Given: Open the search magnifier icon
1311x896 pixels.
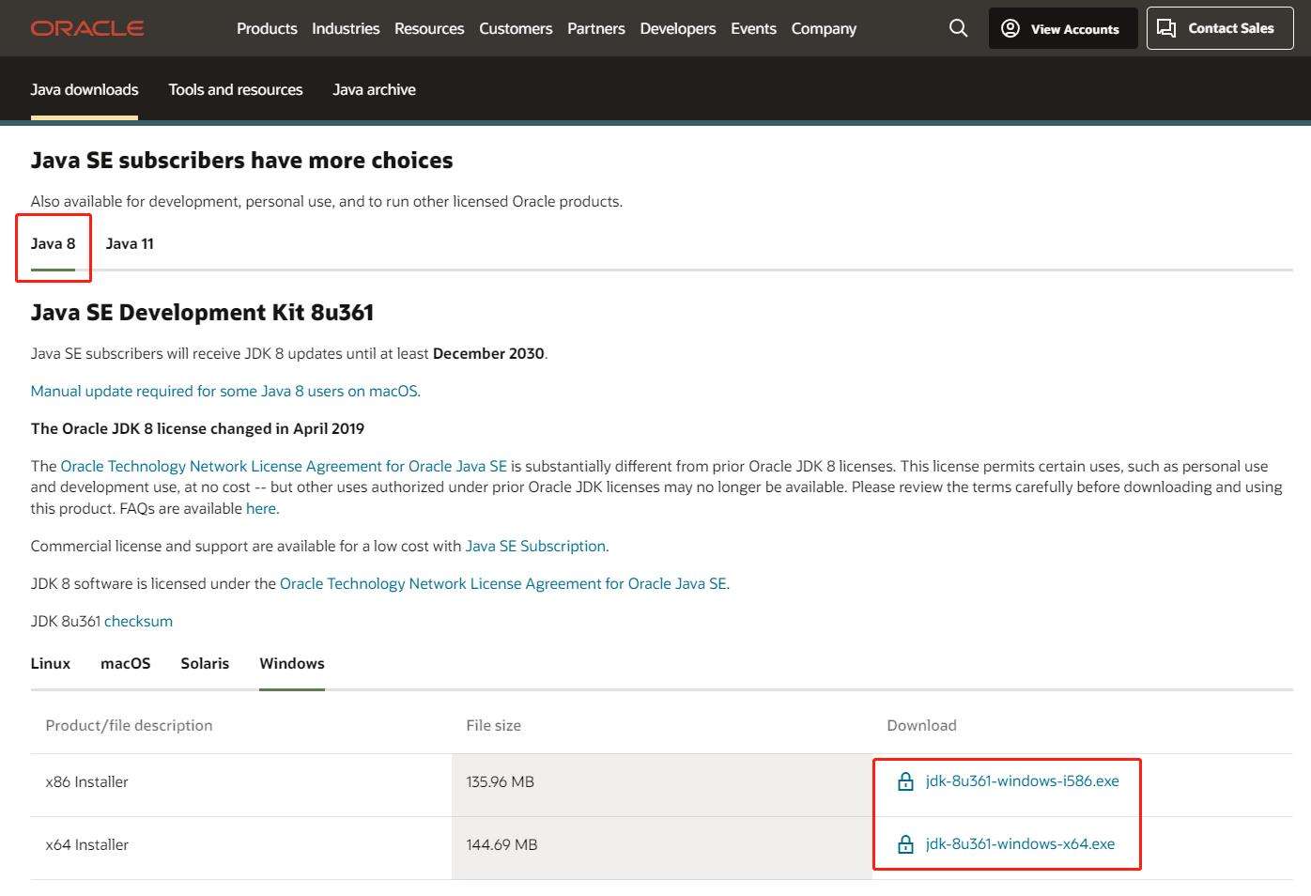Looking at the screenshot, I should (x=958, y=28).
